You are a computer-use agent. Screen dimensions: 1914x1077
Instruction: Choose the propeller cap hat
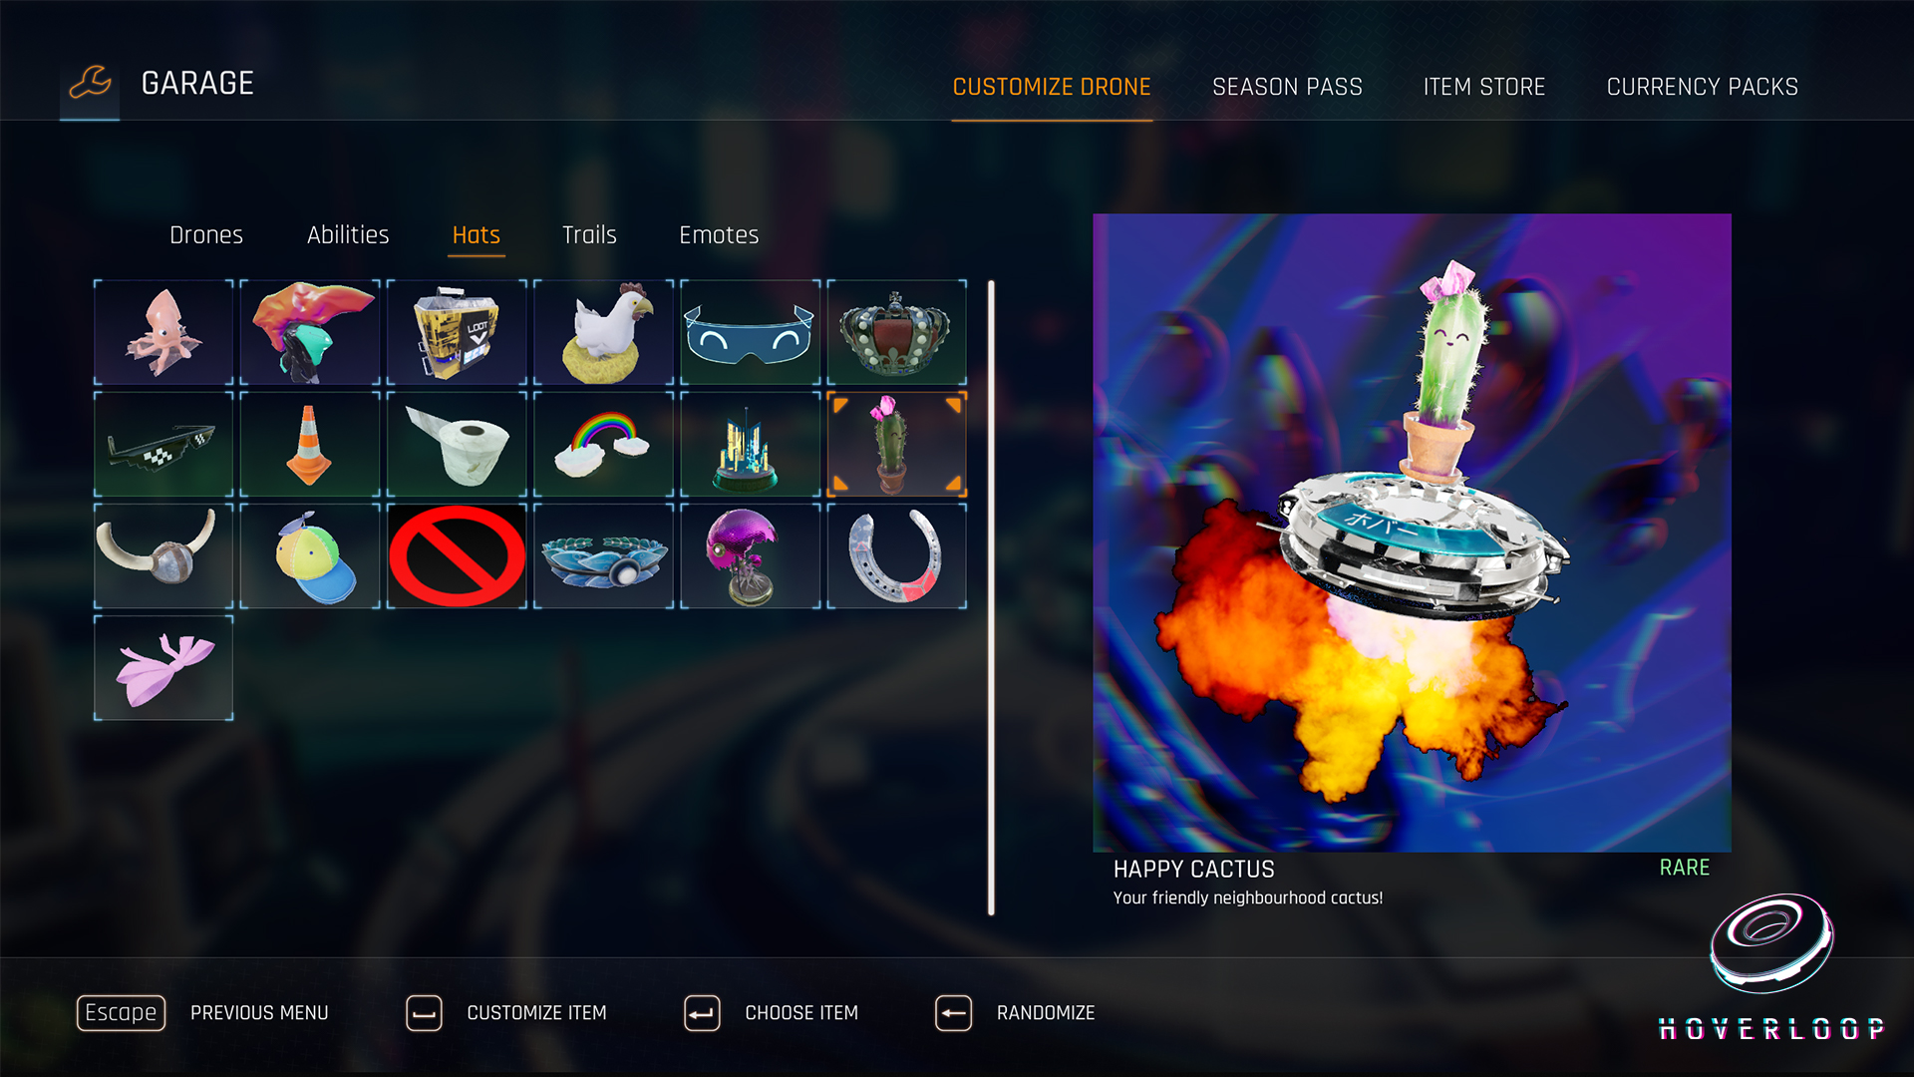pyautogui.click(x=310, y=555)
